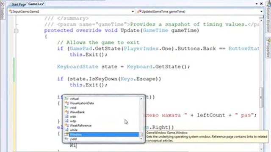Click the editor vertical scrollbar thumb

tap(261, 98)
